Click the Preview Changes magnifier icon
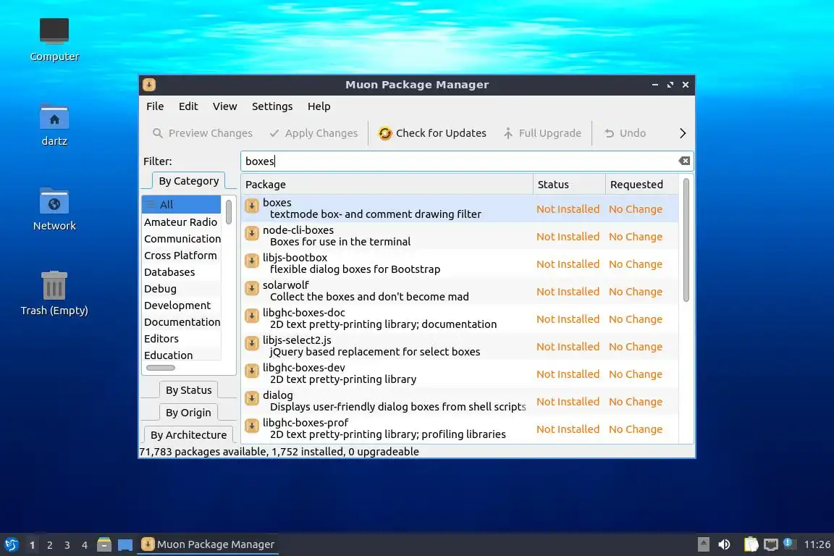This screenshot has height=556, width=834. coord(157,133)
